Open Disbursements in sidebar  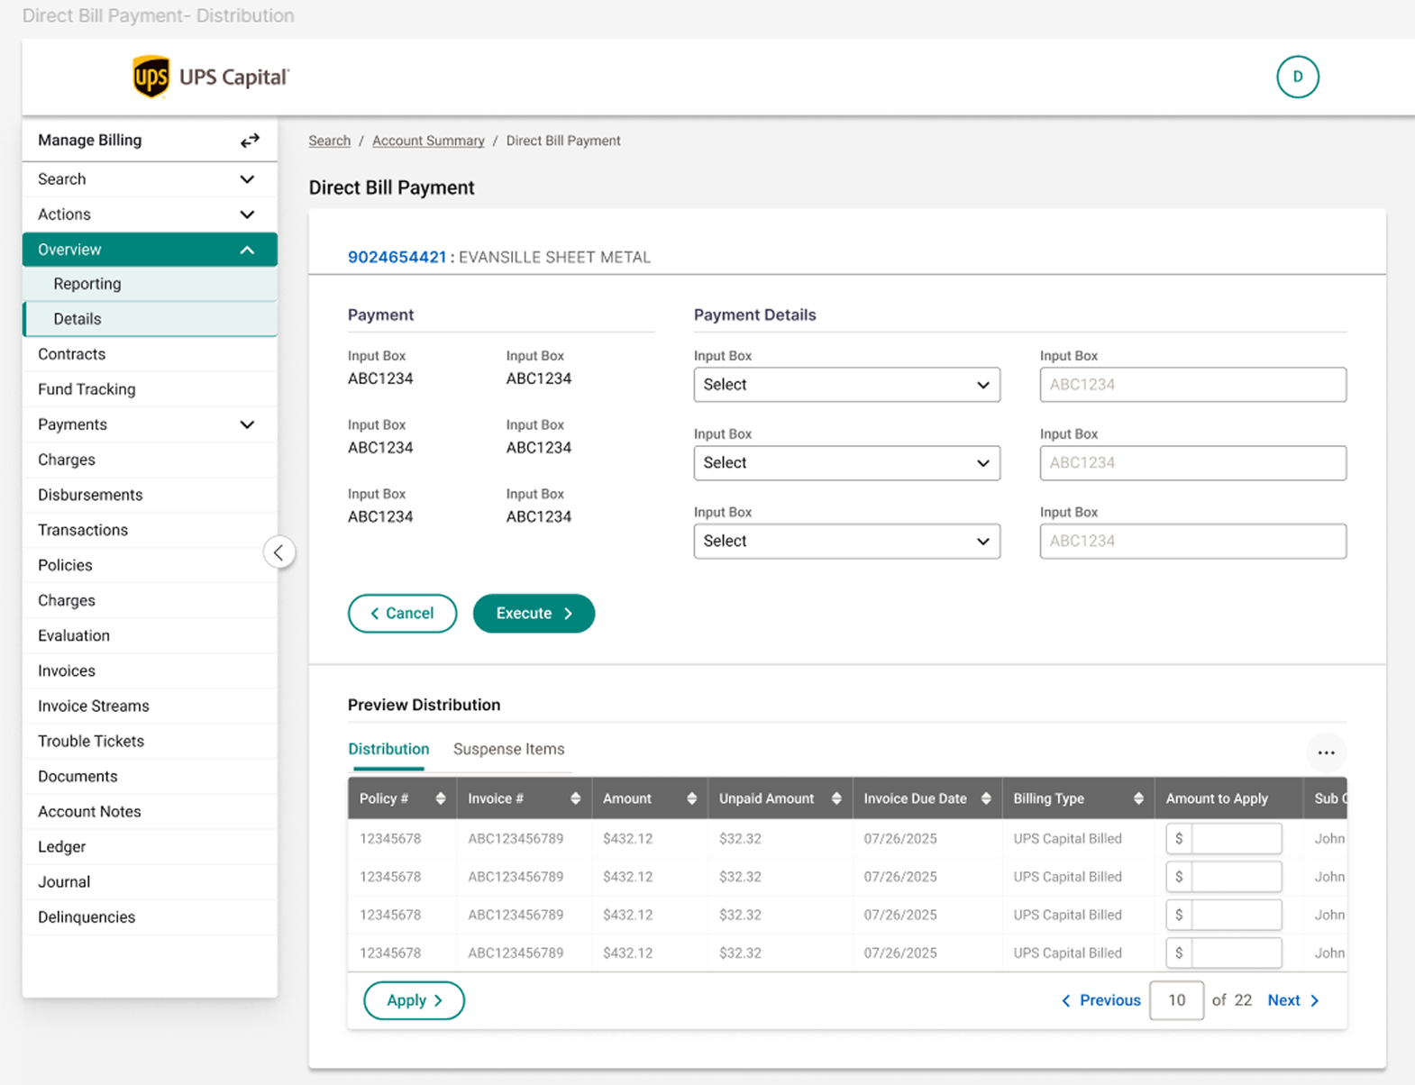tap(150, 495)
